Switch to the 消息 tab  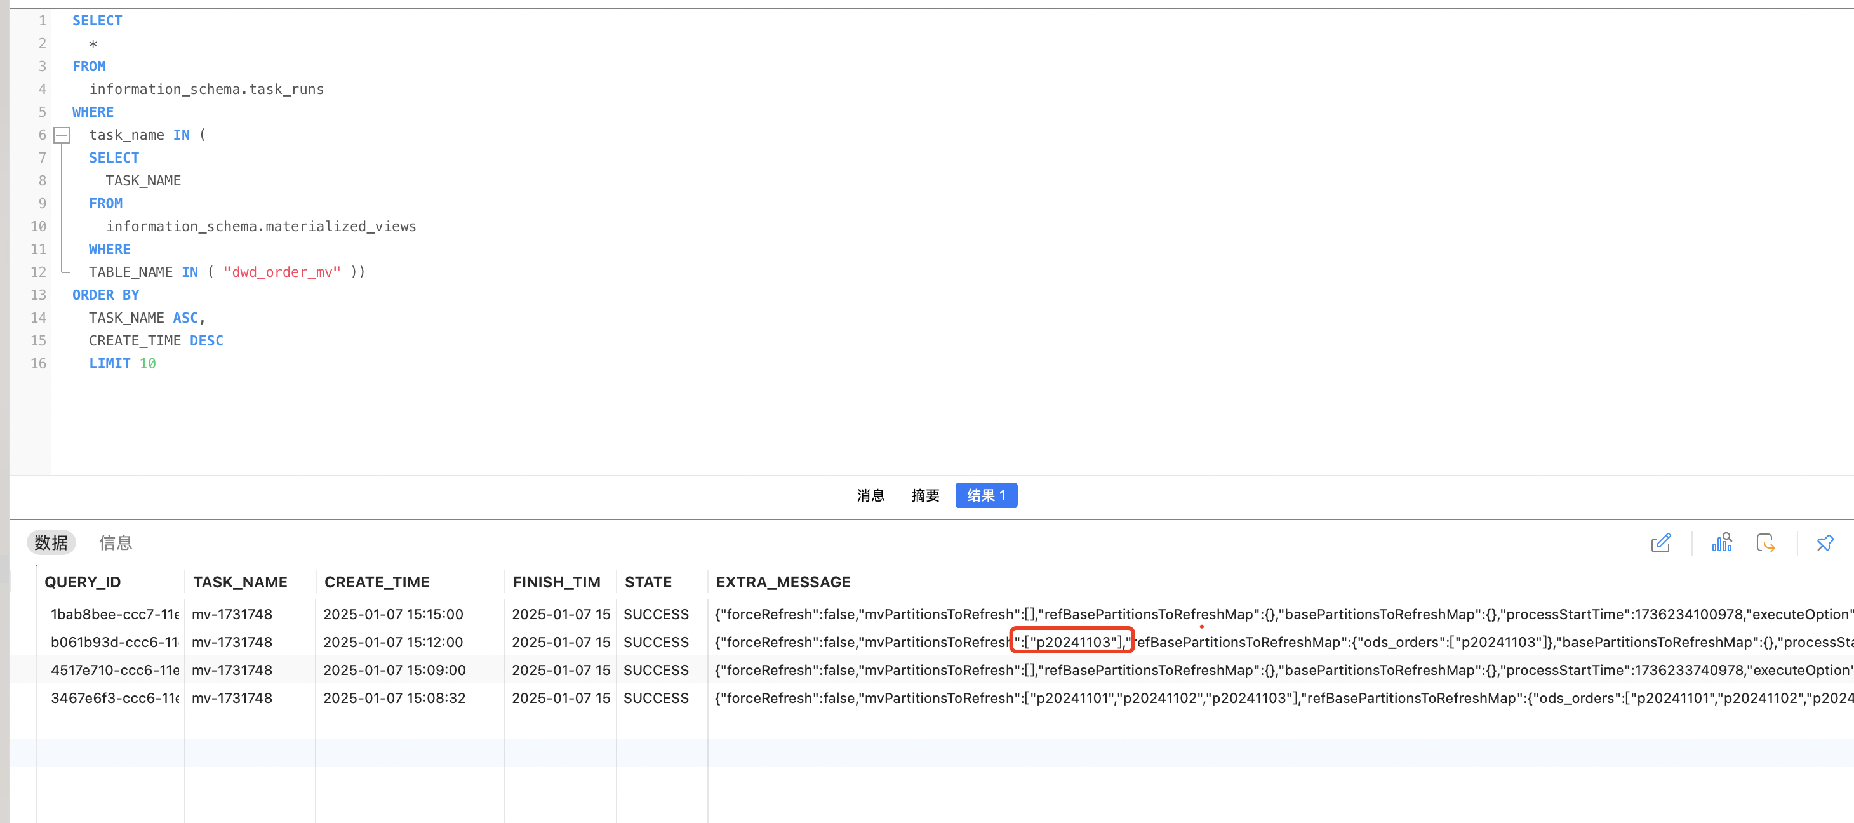coord(870,495)
